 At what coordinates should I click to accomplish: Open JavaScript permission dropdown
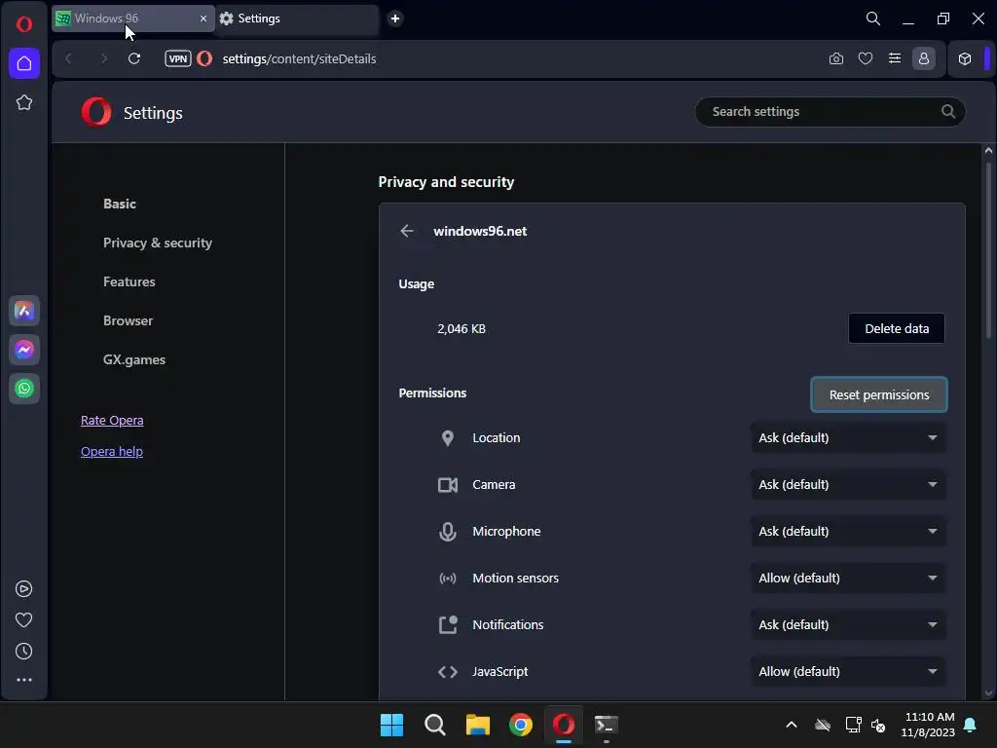pos(848,672)
